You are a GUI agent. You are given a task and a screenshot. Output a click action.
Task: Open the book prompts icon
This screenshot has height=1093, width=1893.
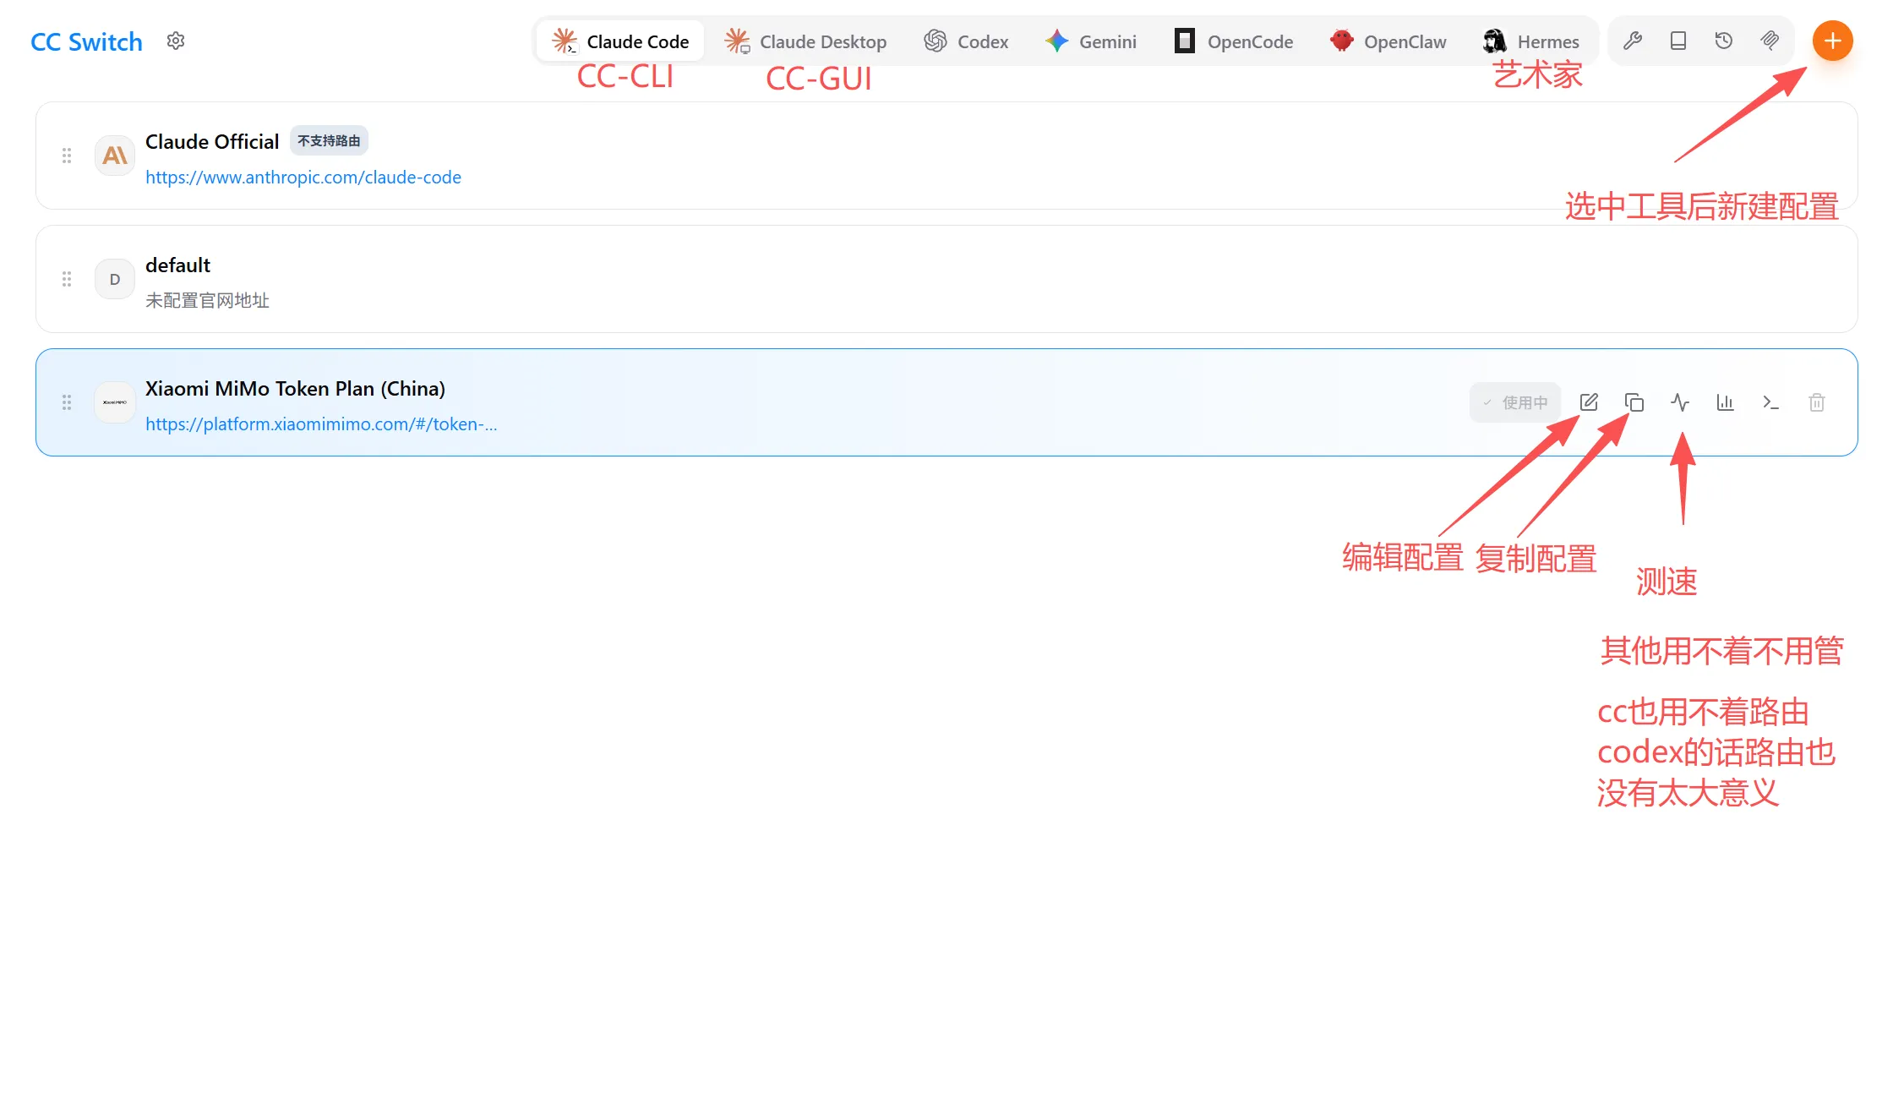click(x=1678, y=41)
